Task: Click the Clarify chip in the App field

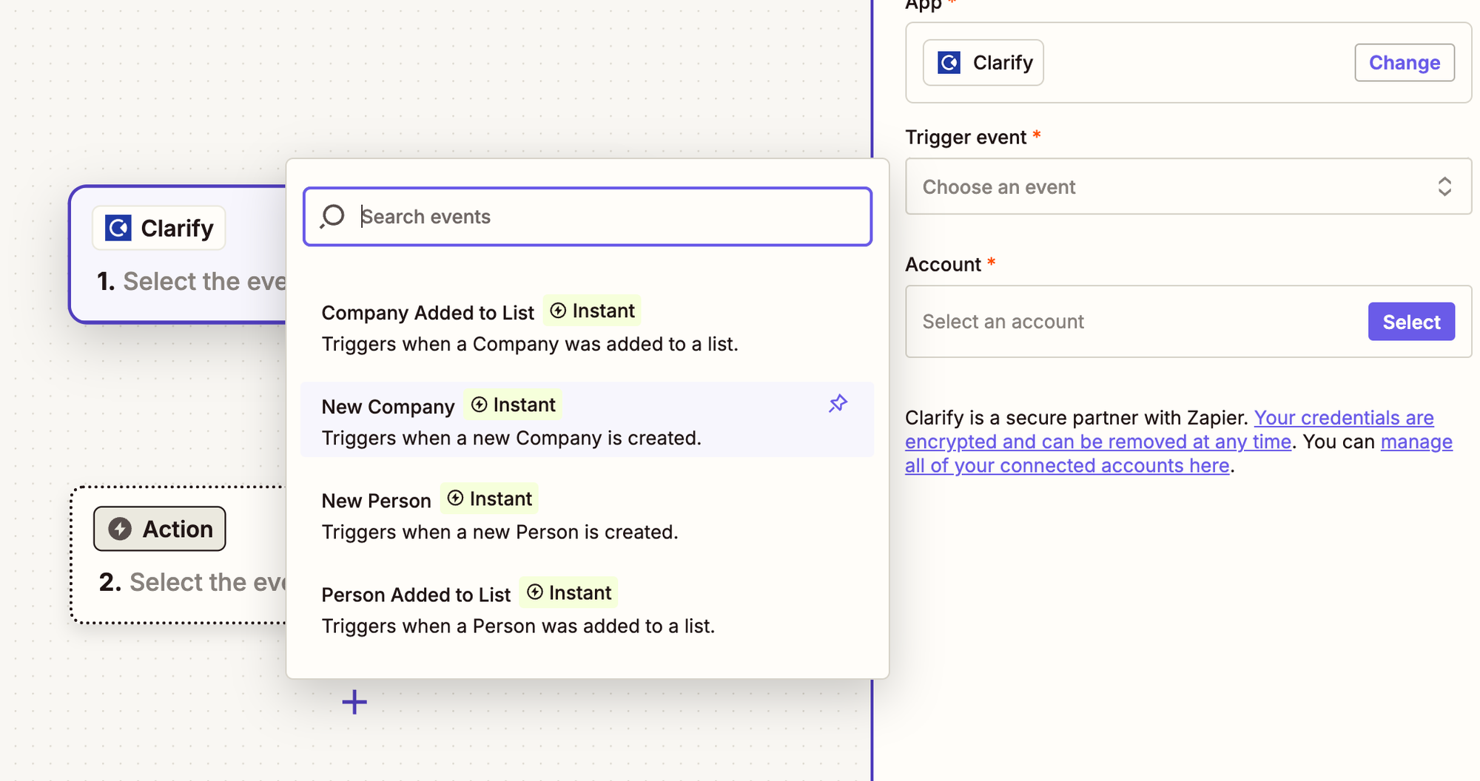Action: [983, 63]
